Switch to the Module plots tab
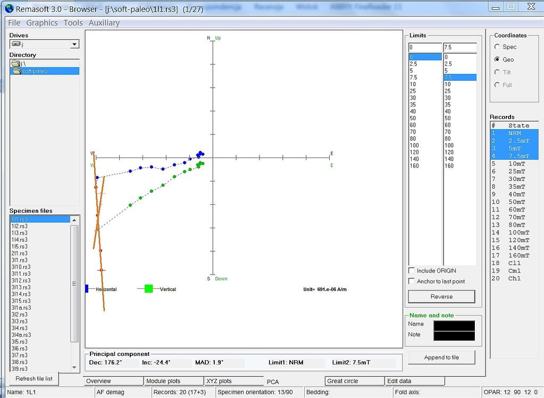Image resolution: width=544 pixels, height=398 pixels. click(x=173, y=381)
